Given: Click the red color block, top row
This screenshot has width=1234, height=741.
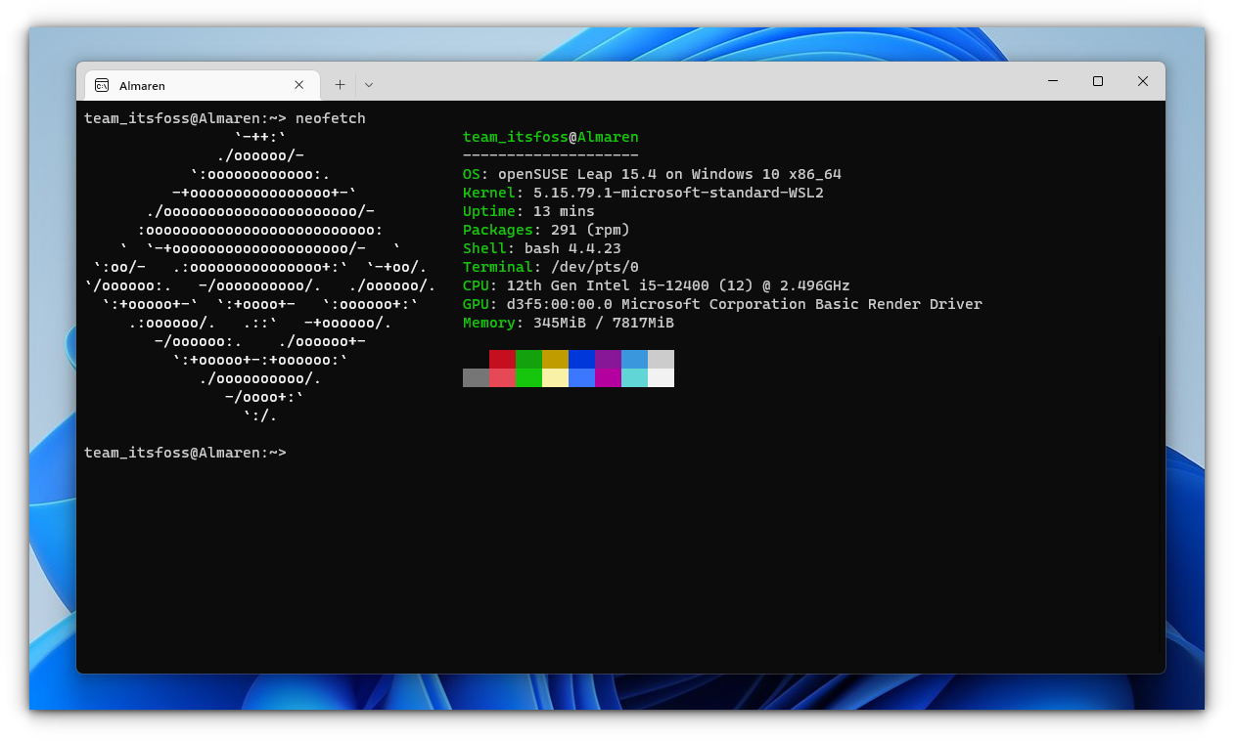Looking at the screenshot, I should tap(502, 359).
